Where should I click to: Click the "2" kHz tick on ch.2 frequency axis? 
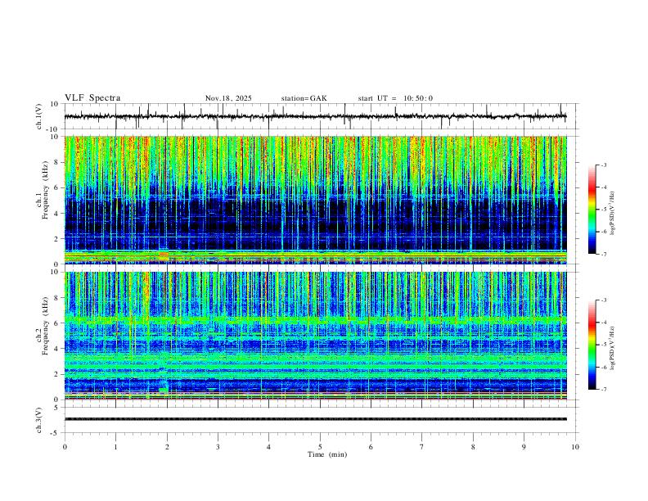(x=56, y=374)
